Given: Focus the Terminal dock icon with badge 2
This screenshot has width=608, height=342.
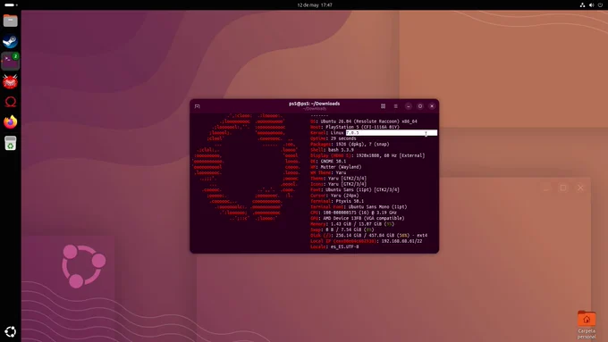Looking at the screenshot, I should 11,62.
